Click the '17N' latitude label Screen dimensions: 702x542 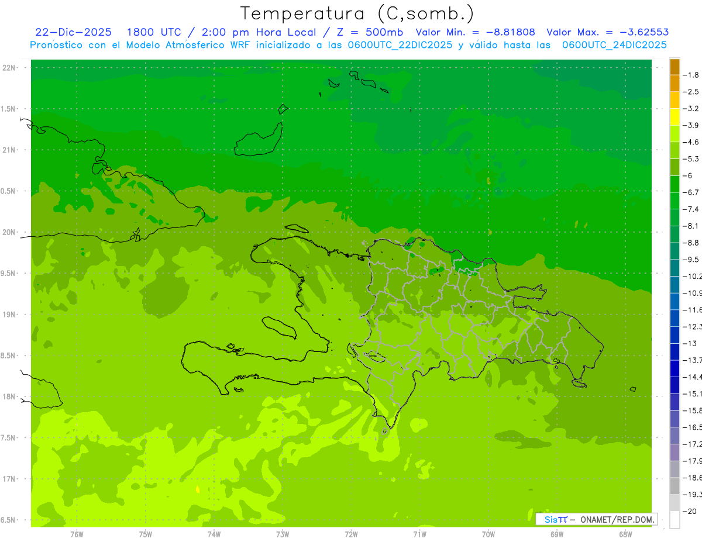click(10, 479)
